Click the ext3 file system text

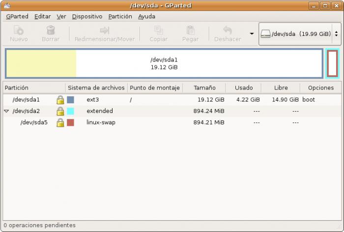92,100
